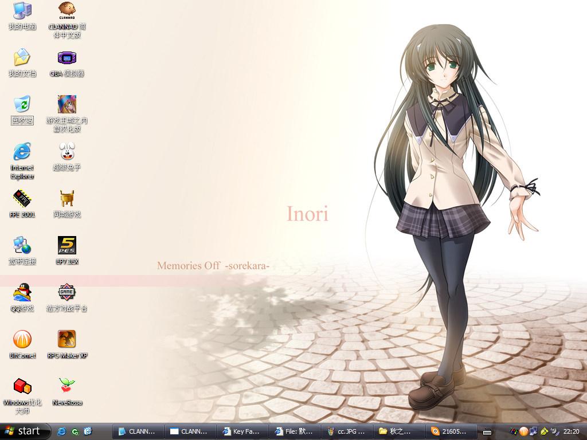Select the Internet Explorer desktop icon
Image resolution: width=587 pixels, height=440 pixels.
click(22, 161)
